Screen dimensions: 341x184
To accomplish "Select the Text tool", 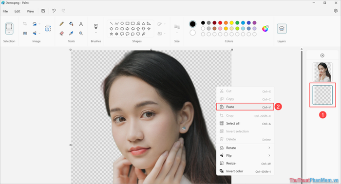I will pos(81,24).
